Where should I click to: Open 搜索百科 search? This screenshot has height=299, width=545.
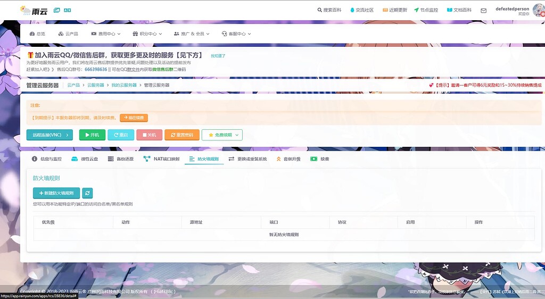pos(329,10)
